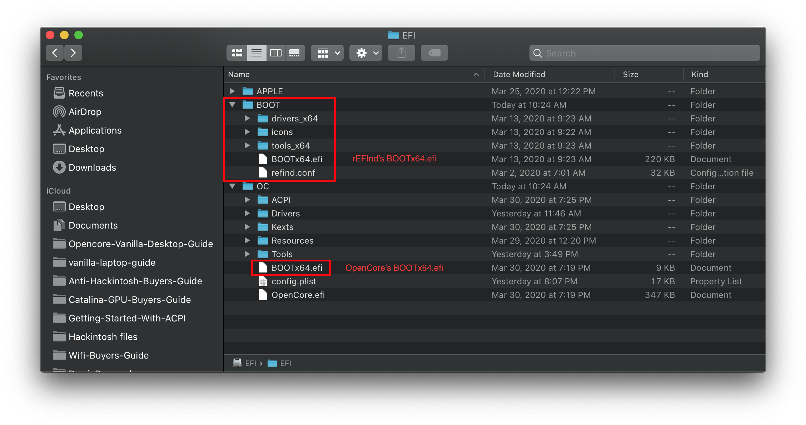Expand the Kexts folder triangle

(247, 227)
